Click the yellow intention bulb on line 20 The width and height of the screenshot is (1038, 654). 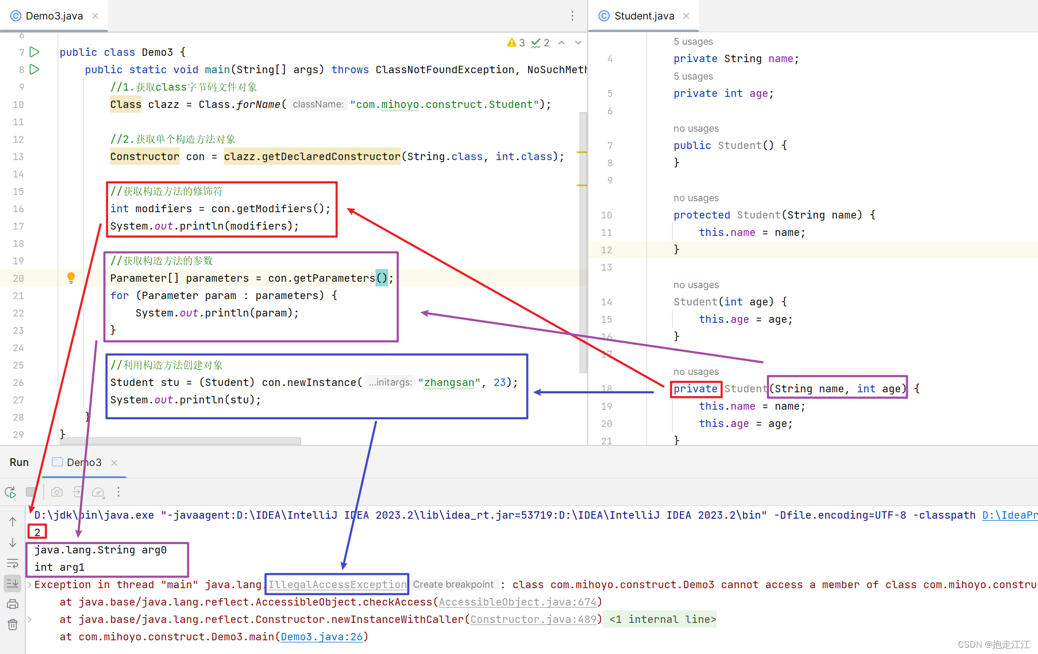[71, 278]
